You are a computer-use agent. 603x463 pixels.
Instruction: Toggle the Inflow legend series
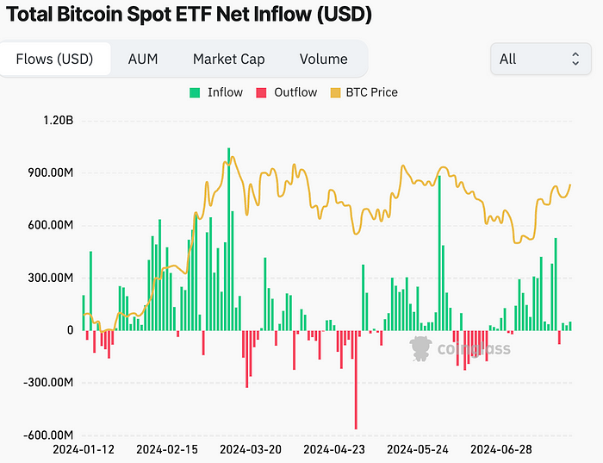[x=216, y=93]
